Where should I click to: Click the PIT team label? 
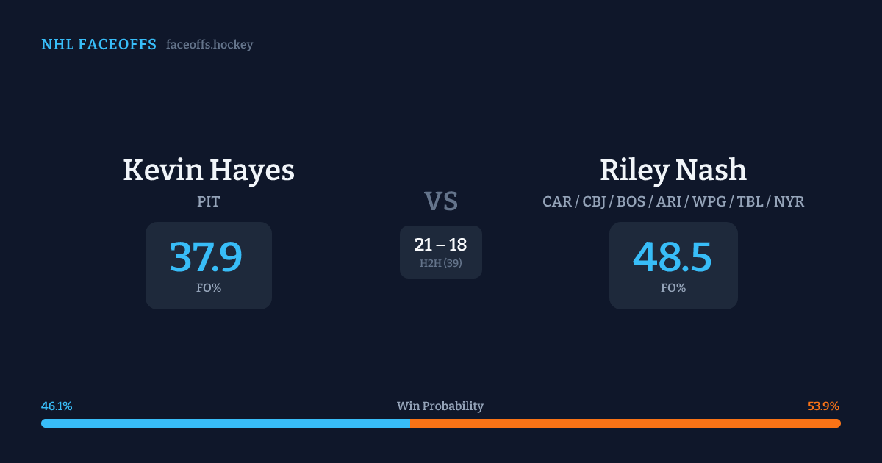pyautogui.click(x=209, y=201)
